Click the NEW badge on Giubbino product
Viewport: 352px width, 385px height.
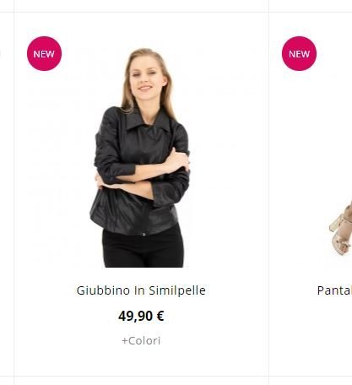pyautogui.click(x=44, y=53)
